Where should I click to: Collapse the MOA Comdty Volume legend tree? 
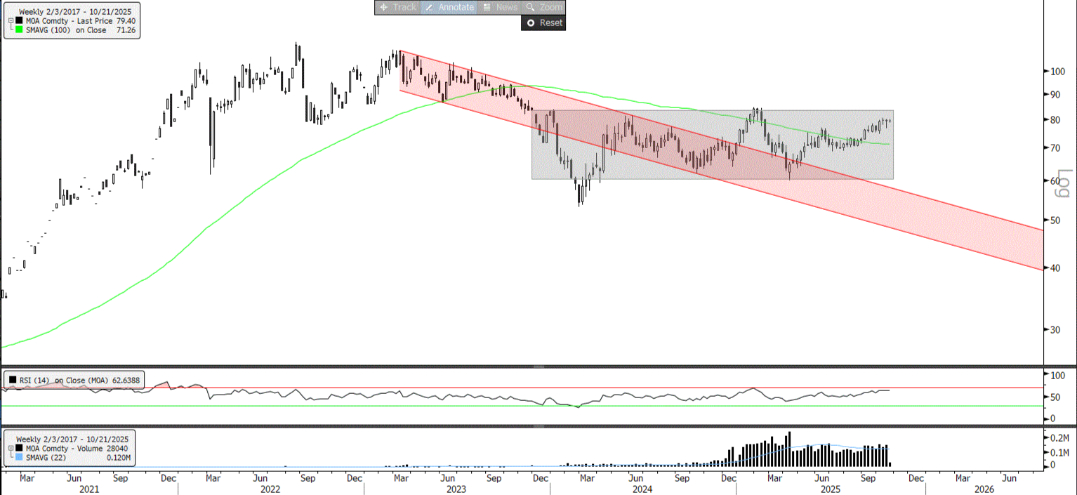coord(11,448)
